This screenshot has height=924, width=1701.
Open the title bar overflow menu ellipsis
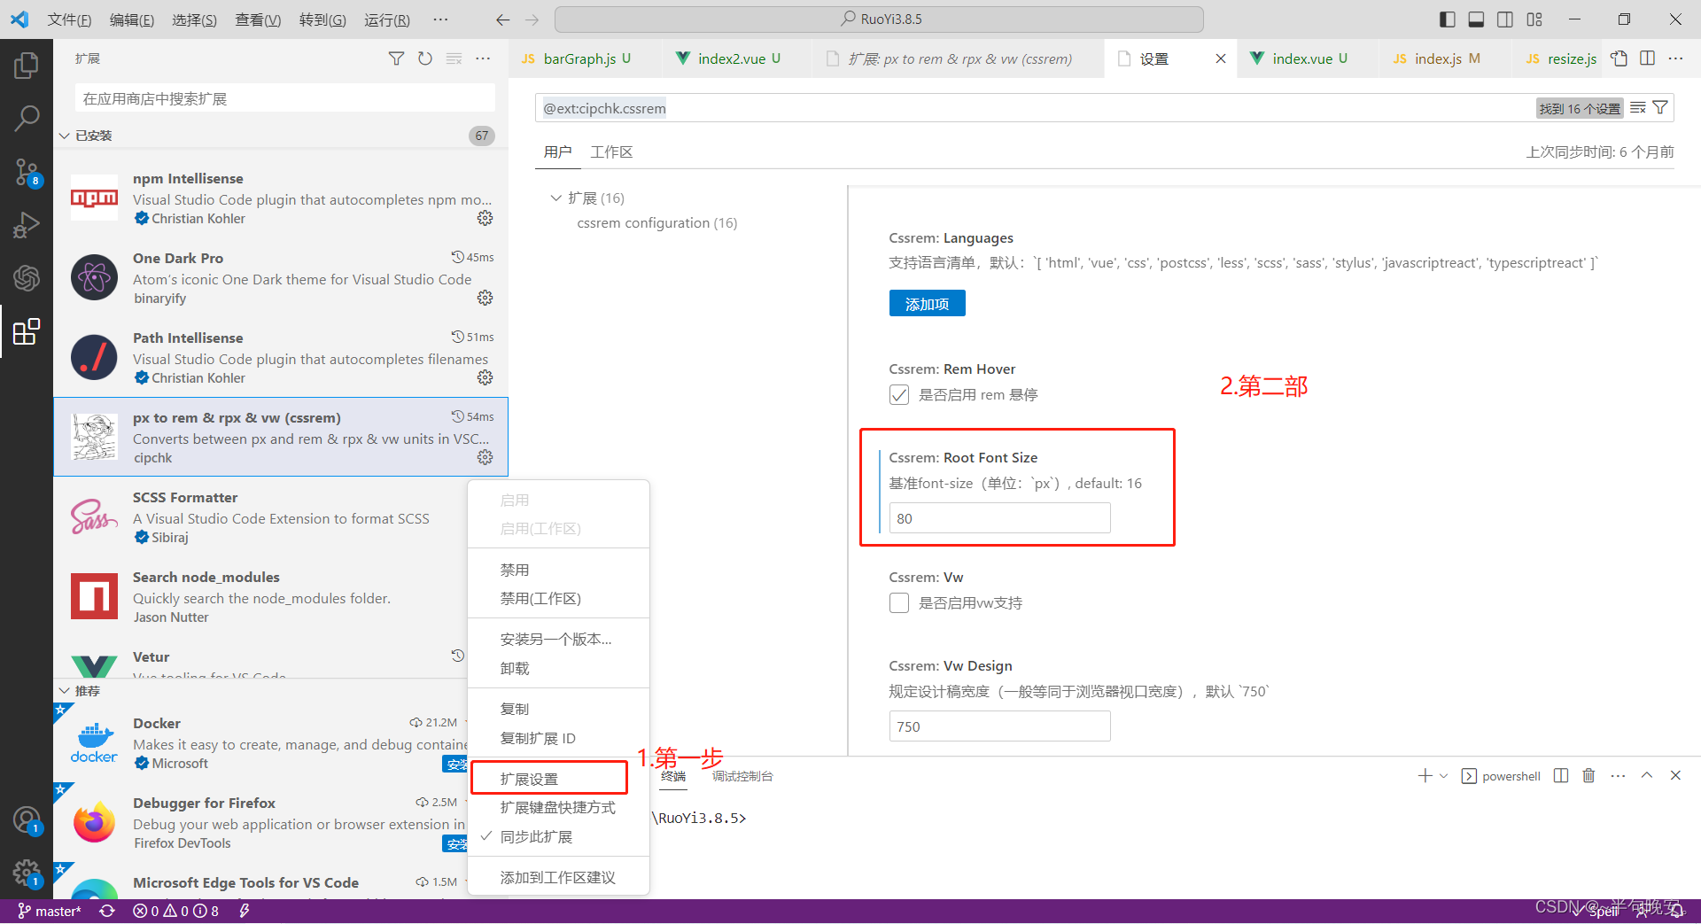(440, 19)
